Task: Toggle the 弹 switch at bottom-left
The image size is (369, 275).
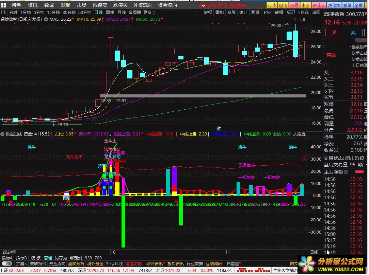Action: pyautogui.click(x=6, y=264)
